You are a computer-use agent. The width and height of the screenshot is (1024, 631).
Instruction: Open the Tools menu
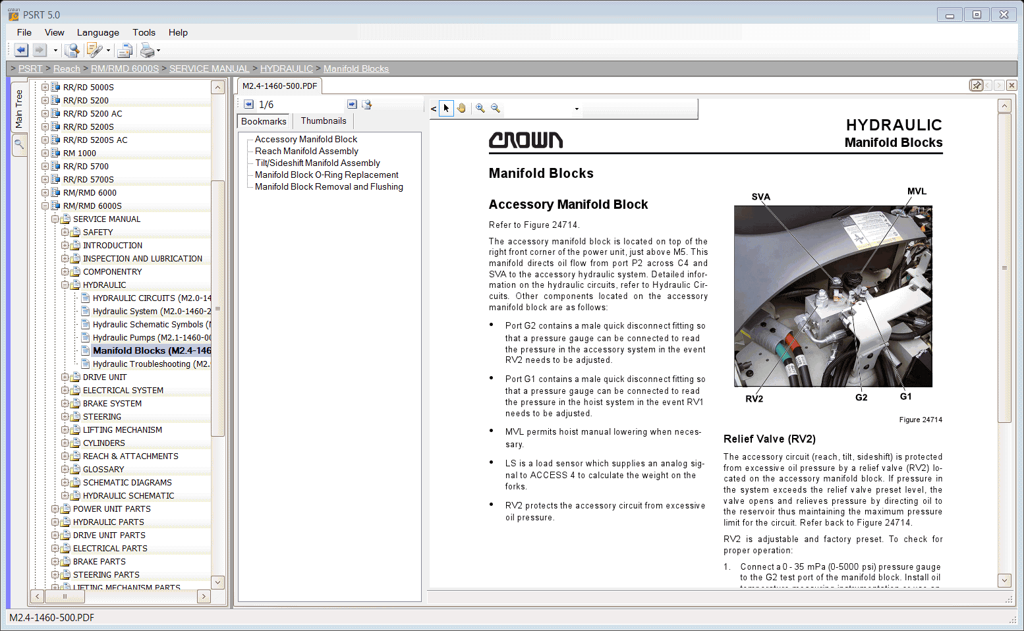point(144,32)
